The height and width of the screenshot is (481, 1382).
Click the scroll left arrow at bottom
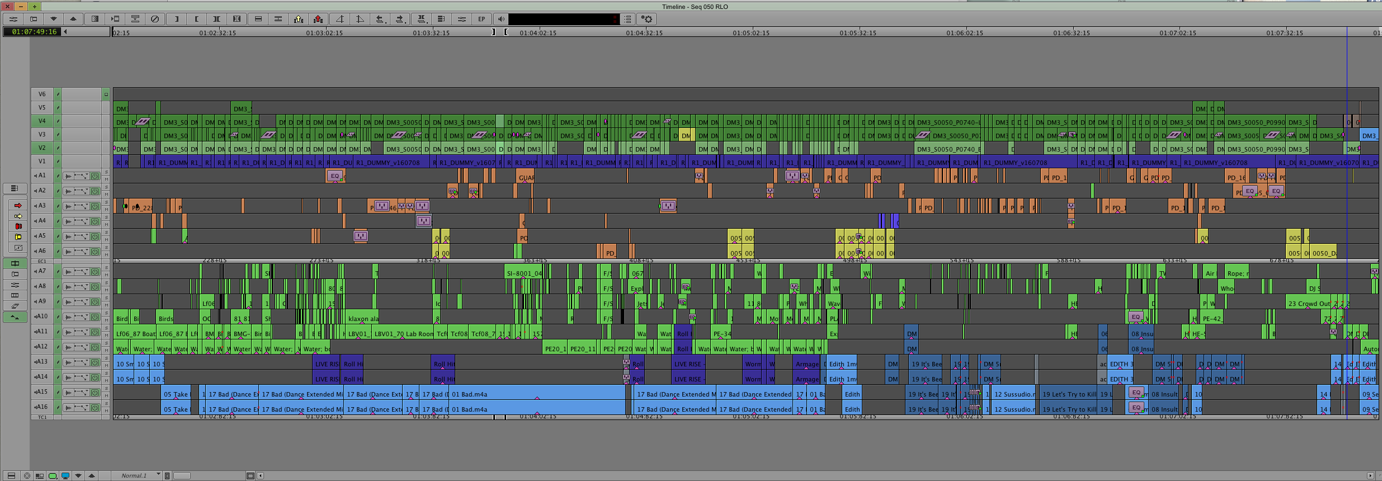point(261,476)
